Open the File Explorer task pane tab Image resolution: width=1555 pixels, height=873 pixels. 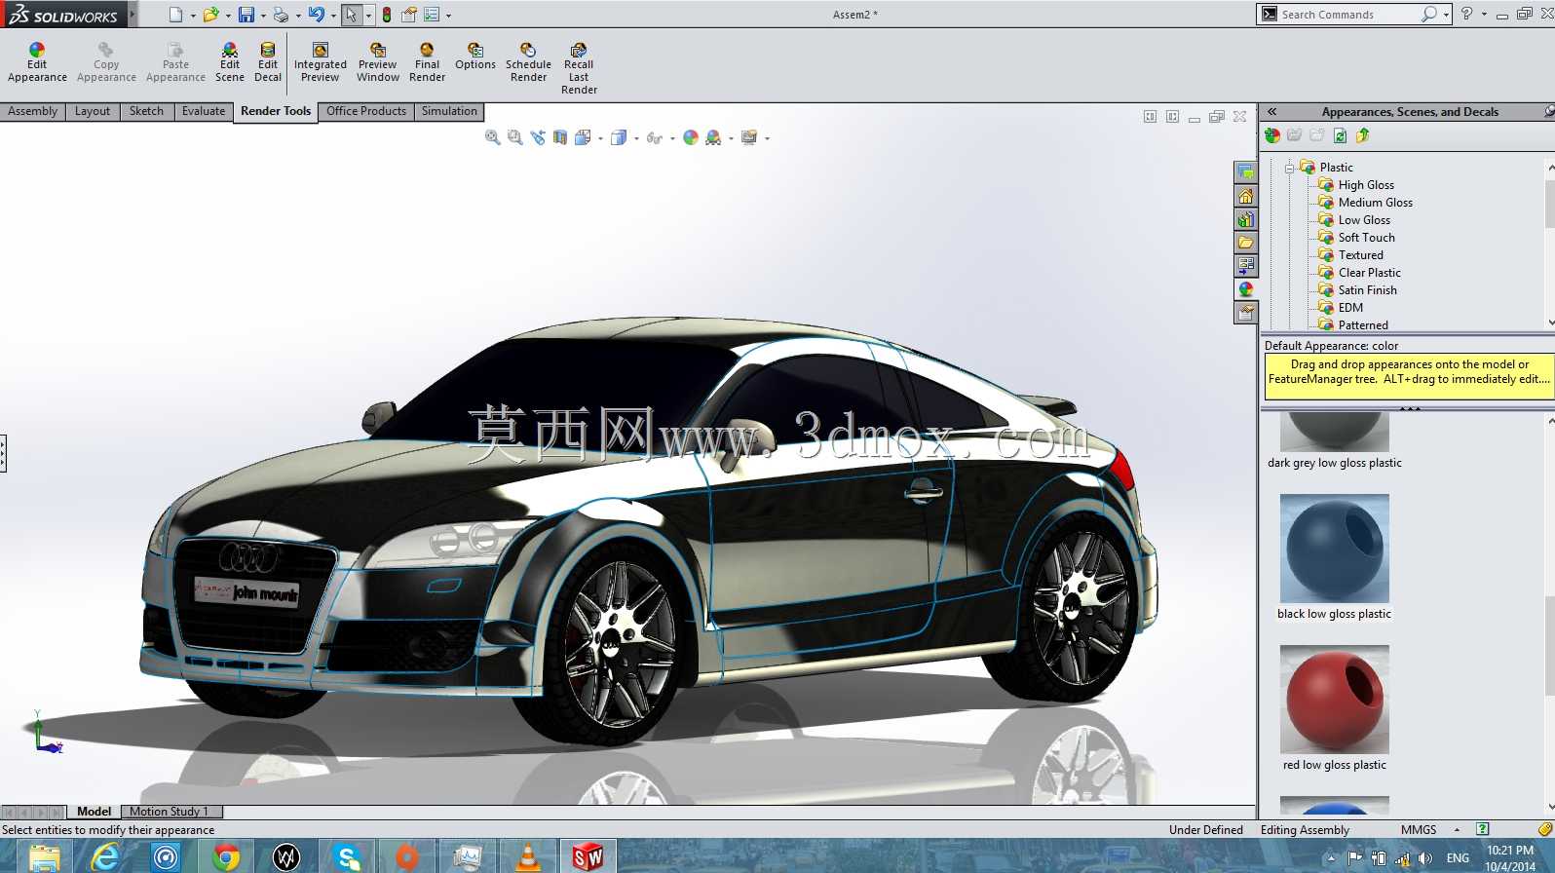coord(1246,243)
